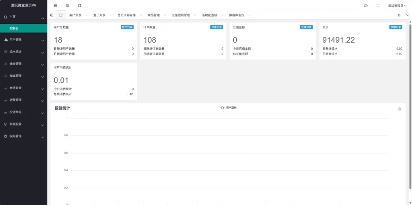Click the 充值记录 badge link

coord(306,27)
